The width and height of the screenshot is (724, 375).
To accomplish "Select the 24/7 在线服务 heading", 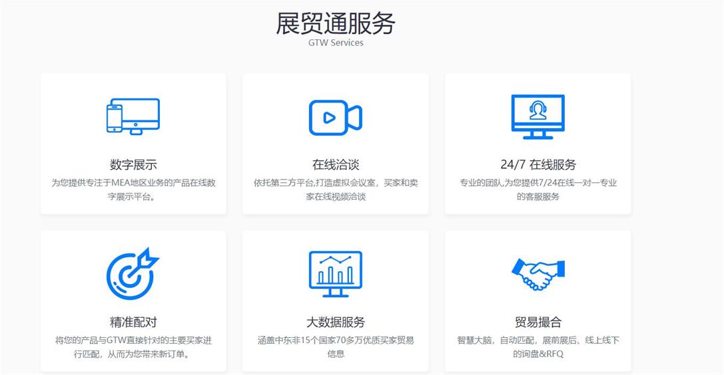I will pyautogui.click(x=538, y=165).
